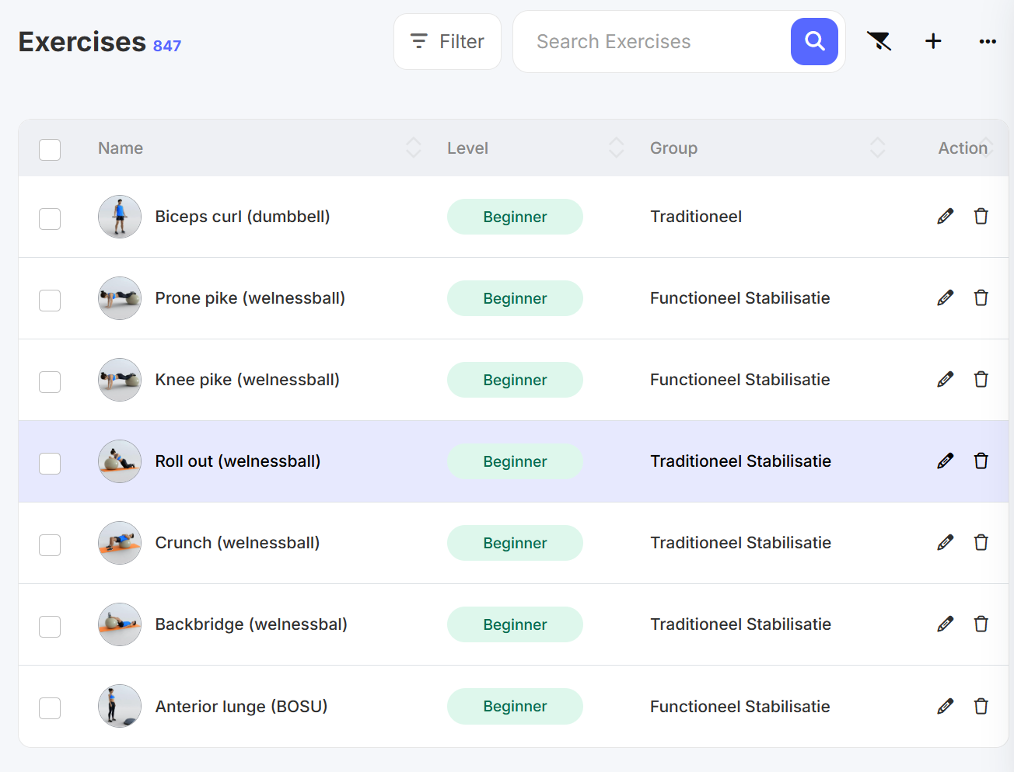
Task: Open the Filter button
Action: coord(447,41)
